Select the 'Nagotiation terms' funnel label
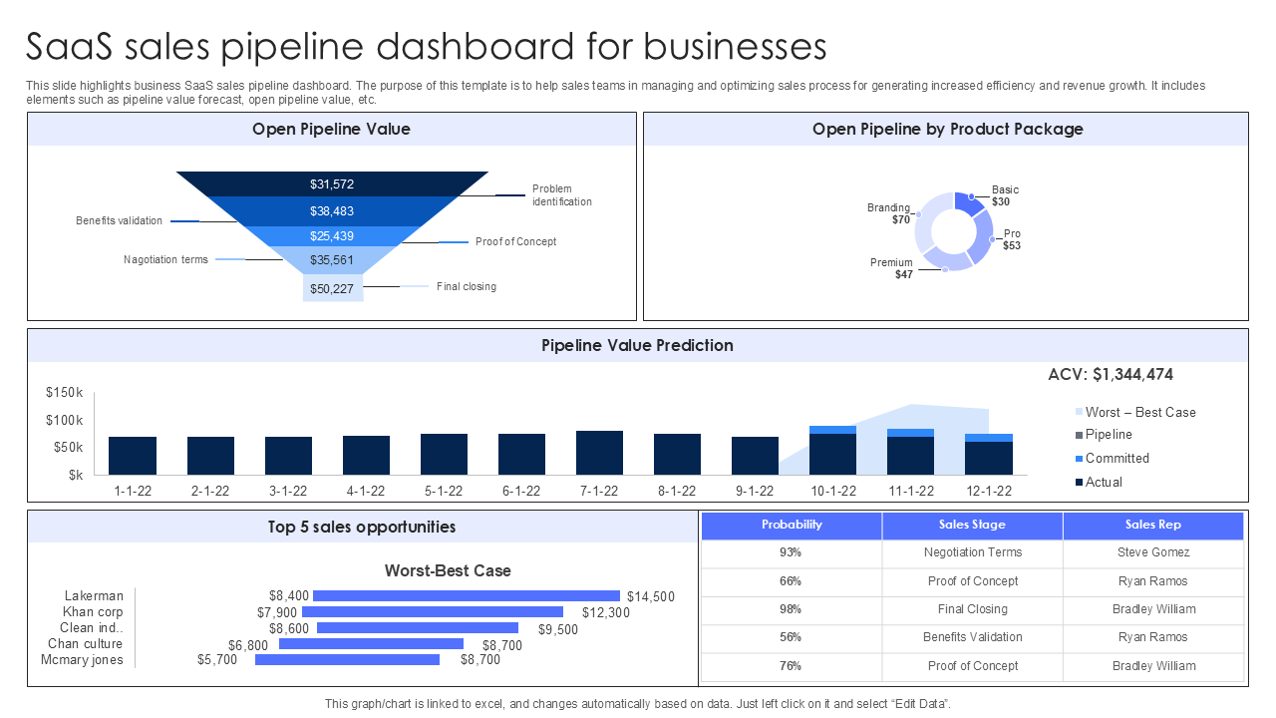This screenshot has width=1276, height=718. coord(166,260)
